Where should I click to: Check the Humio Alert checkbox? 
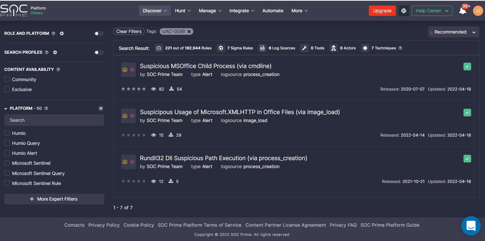7,153
